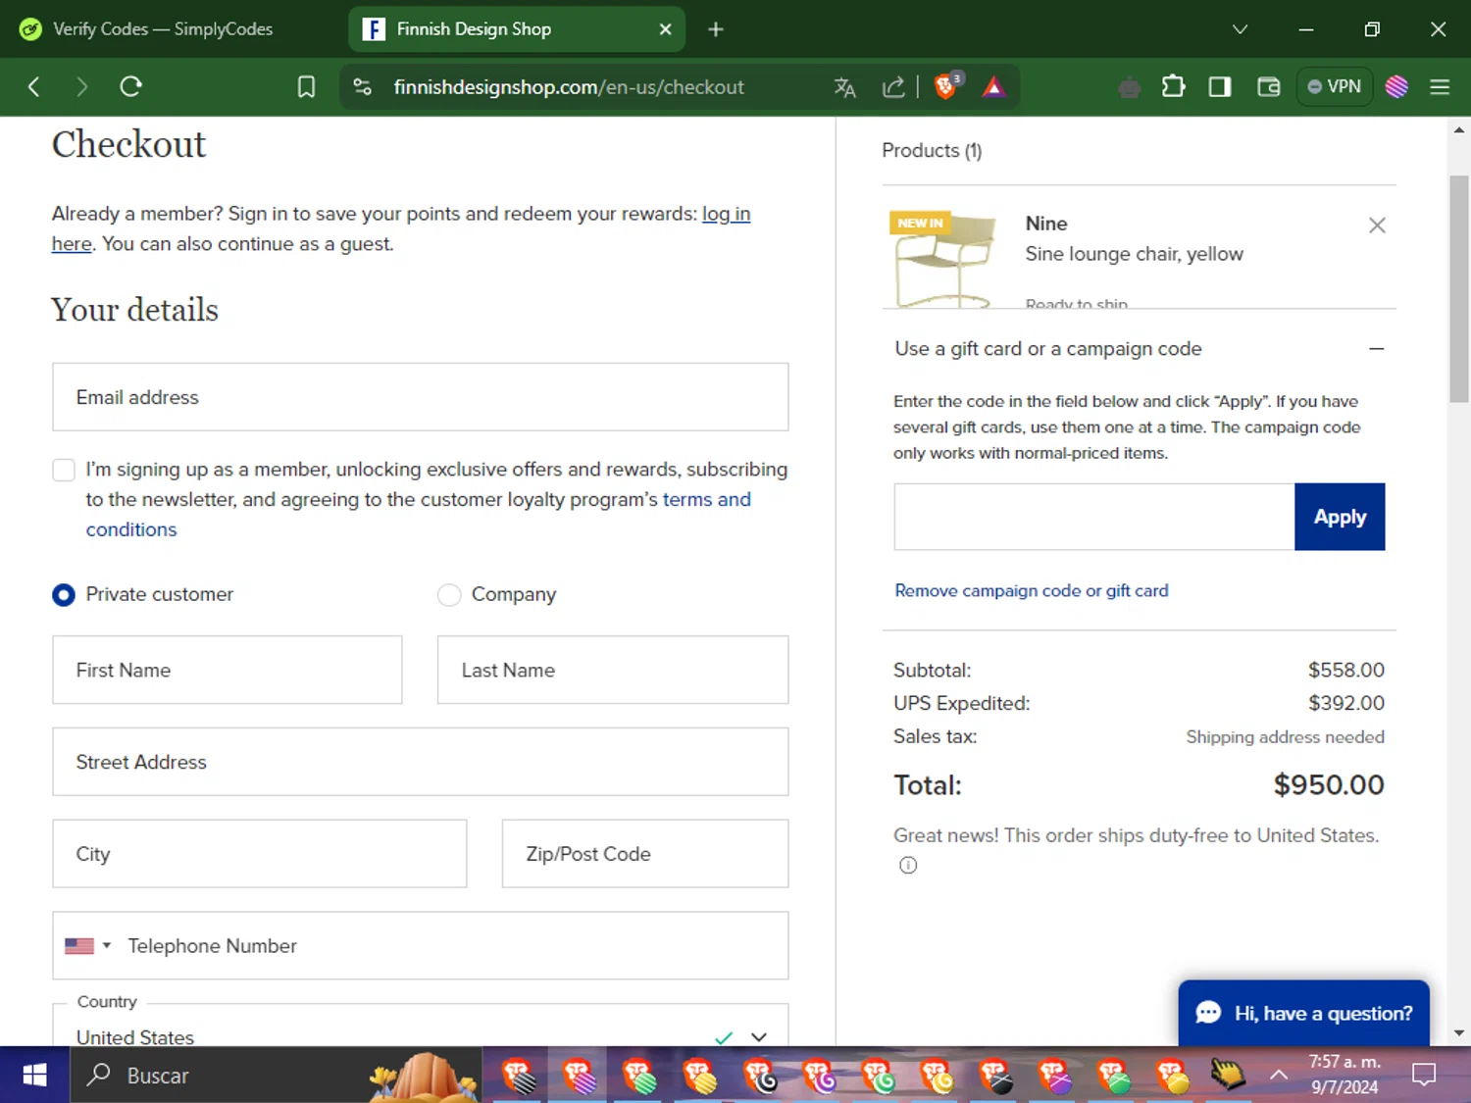Click the Street Address field
Viewport: 1471px width, 1103px height.
420,762
